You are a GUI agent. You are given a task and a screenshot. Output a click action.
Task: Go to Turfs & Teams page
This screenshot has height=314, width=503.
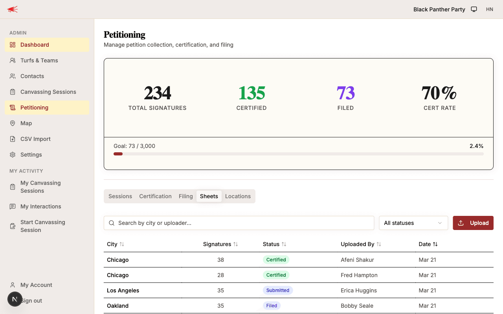[x=47, y=60]
